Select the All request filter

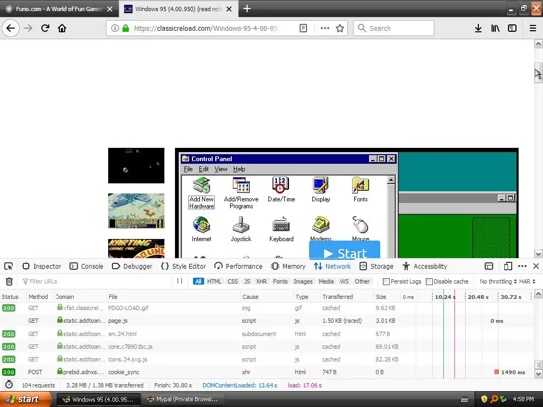(198, 281)
